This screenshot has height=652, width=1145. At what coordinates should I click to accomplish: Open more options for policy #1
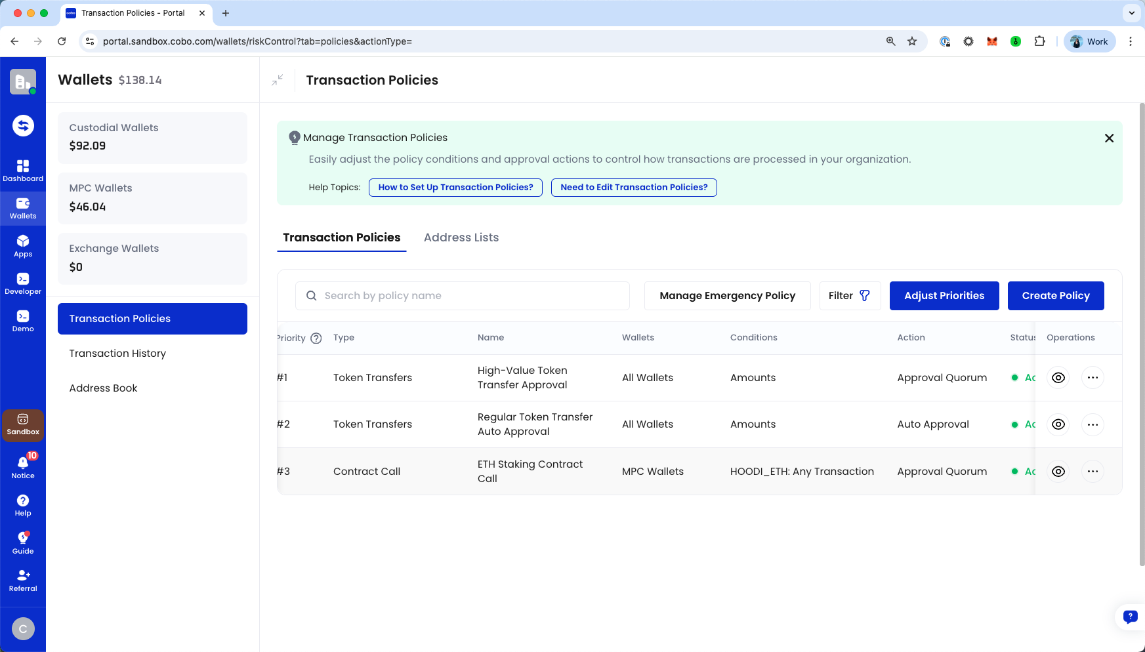point(1093,378)
